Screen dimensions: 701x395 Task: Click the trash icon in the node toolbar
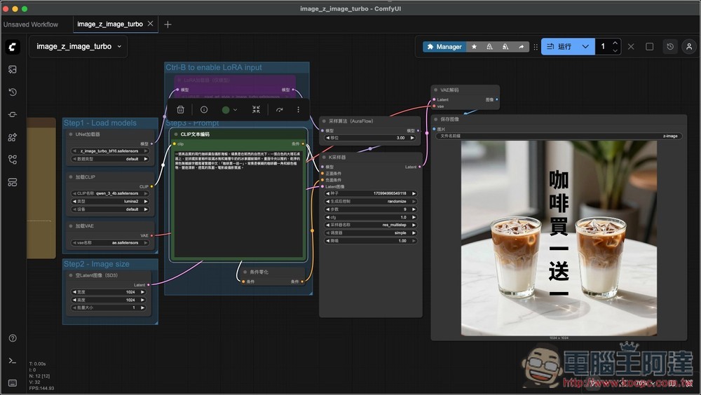tap(180, 110)
